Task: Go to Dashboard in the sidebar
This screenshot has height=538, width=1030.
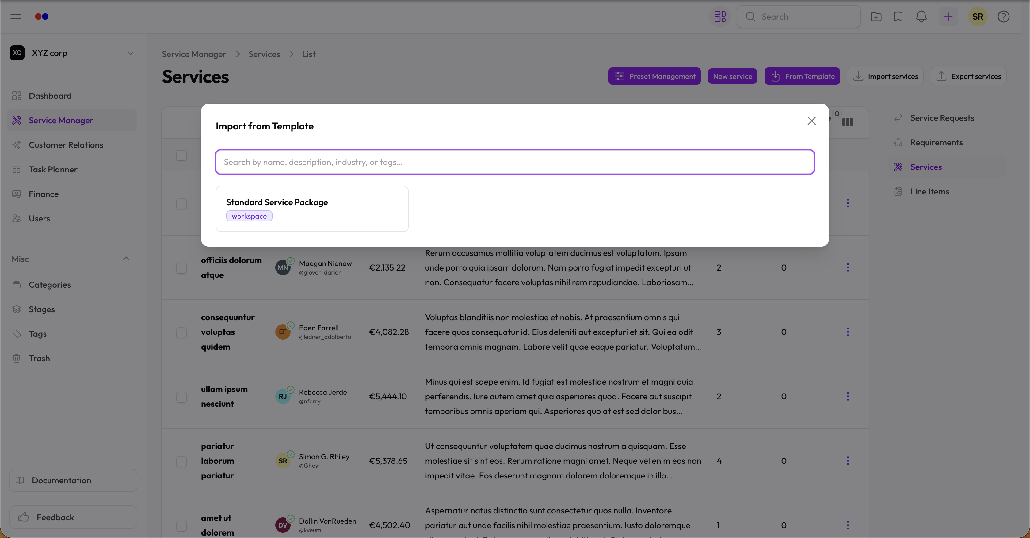Action: pyautogui.click(x=72, y=96)
